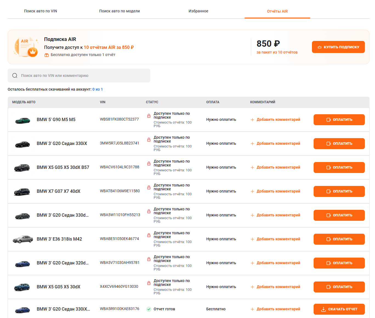The image size is (375, 318).
Task: Pay for the BMW 320d sedan report
Action: (339, 263)
